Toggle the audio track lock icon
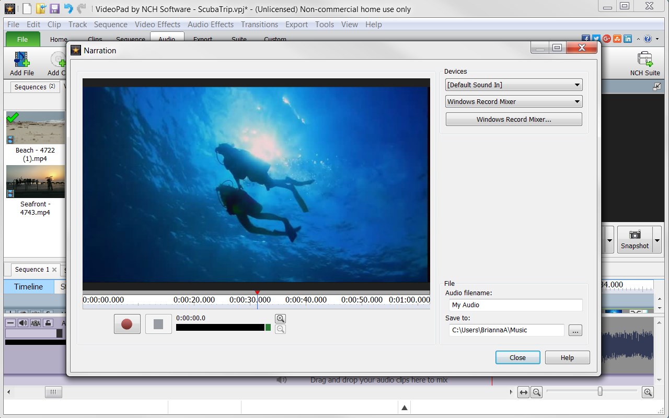The width and height of the screenshot is (669, 418). [48, 323]
